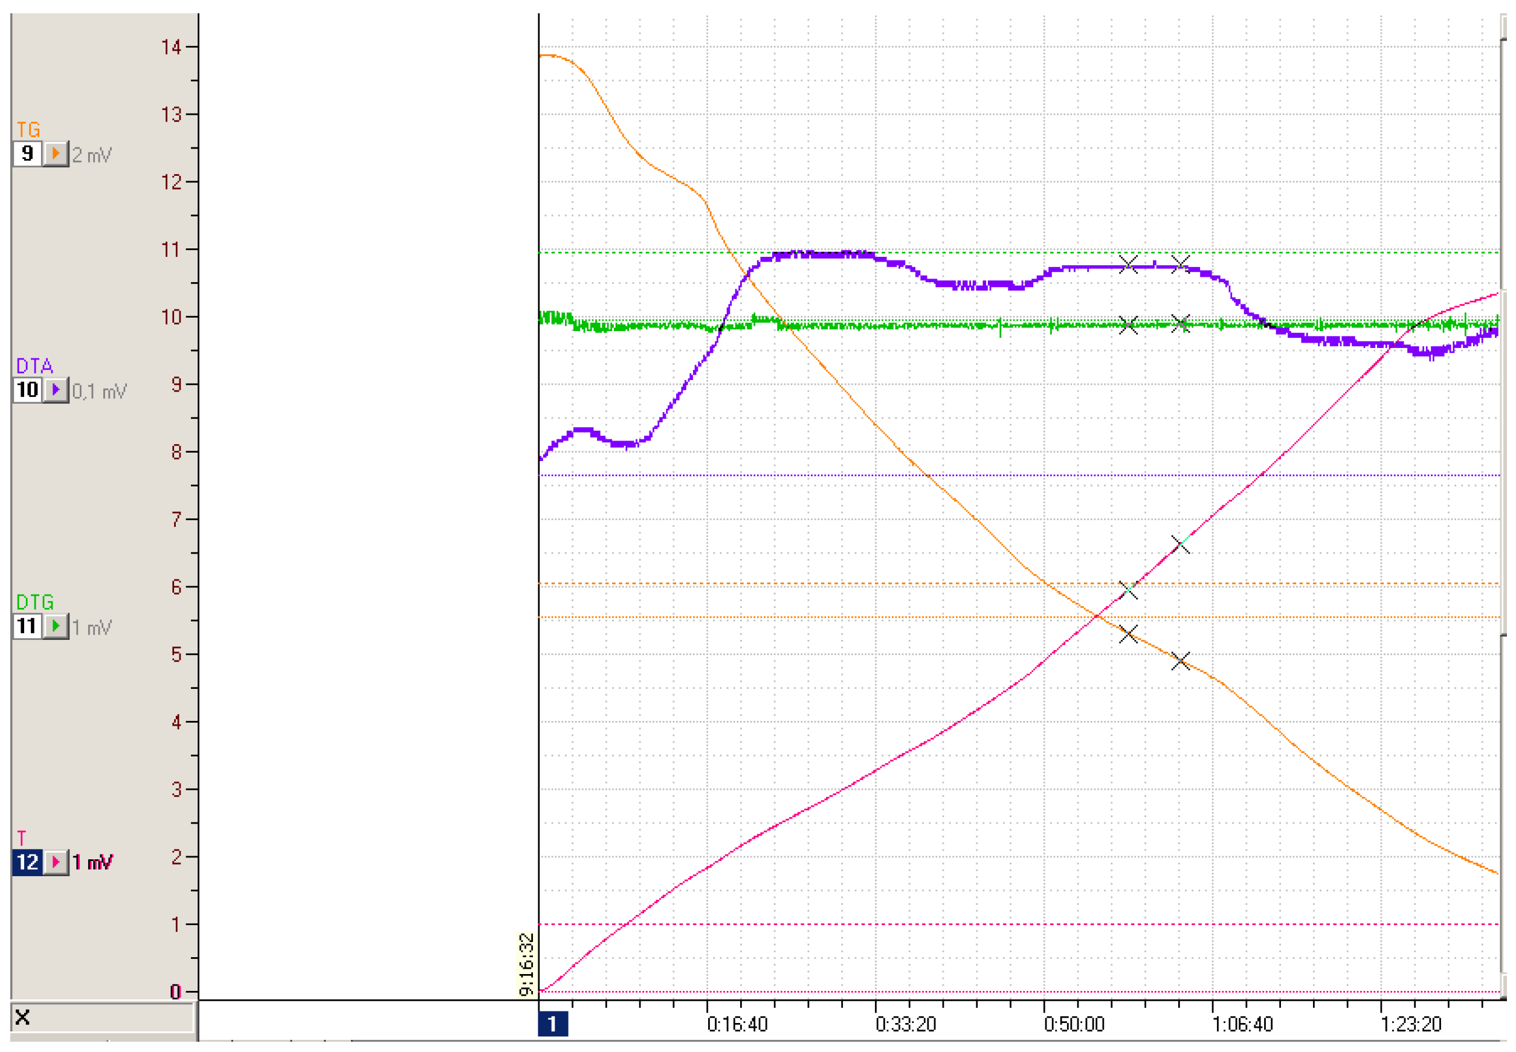Click the green arrow button for channel DTG
1516x1052 pixels.
(x=56, y=625)
